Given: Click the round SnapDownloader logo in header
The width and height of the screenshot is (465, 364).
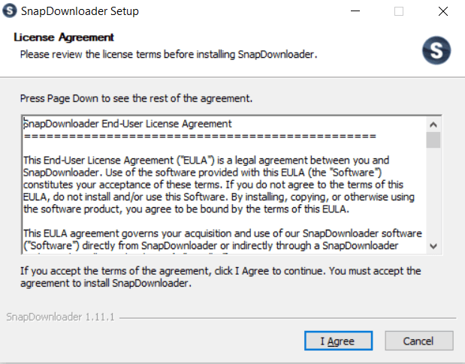Looking at the screenshot, I should tap(436, 51).
